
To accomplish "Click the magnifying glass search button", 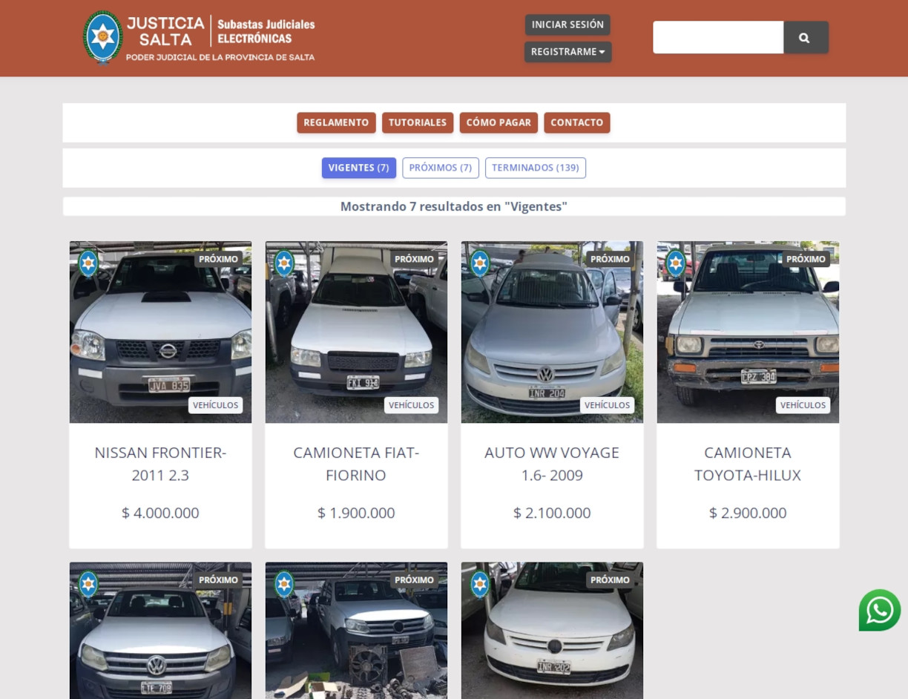I will 805,38.
